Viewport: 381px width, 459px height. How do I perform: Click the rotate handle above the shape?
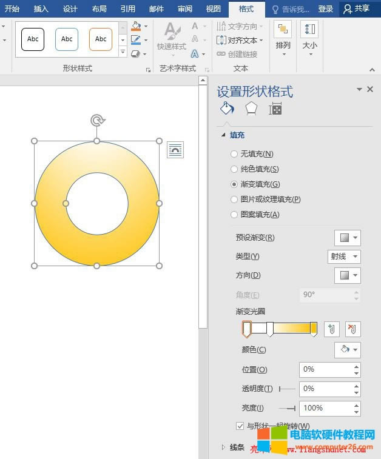pos(97,120)
